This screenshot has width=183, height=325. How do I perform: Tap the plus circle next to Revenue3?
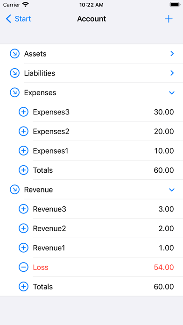(x=23, y=209)
